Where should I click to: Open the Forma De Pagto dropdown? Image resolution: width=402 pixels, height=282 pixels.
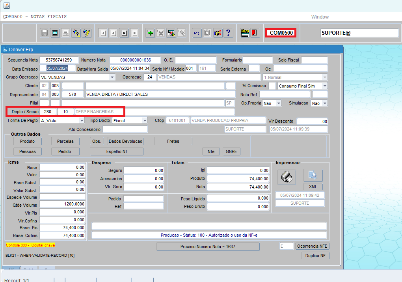(82, 121)
